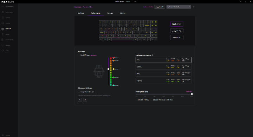Click the mechanical switch diagram icon
The height and width of the screenshot is (137, 253).
(99, 71)
